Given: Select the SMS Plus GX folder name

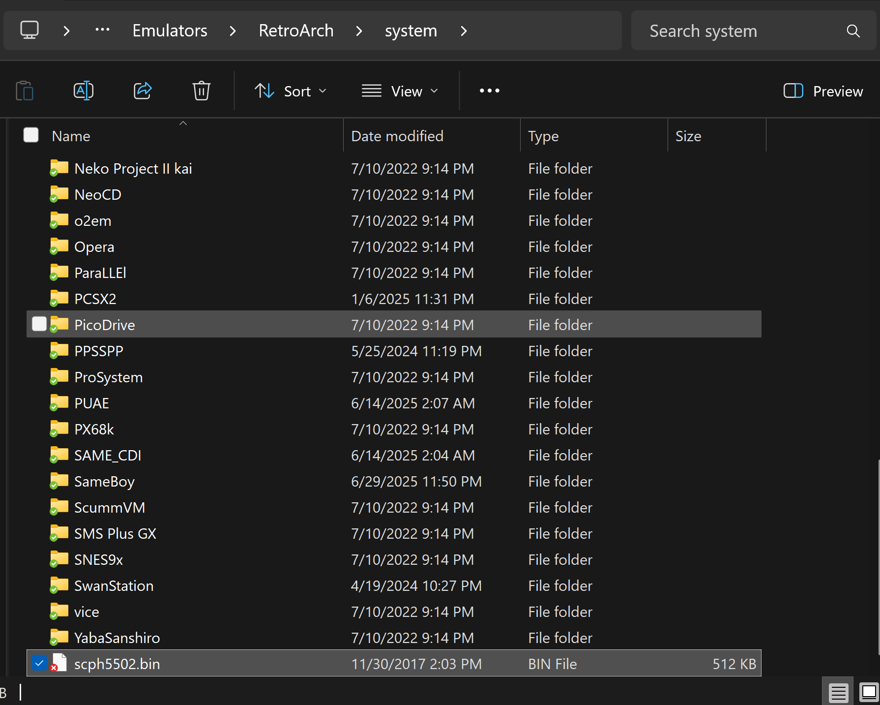Looking at the screenshot, I should pos(115,533).
